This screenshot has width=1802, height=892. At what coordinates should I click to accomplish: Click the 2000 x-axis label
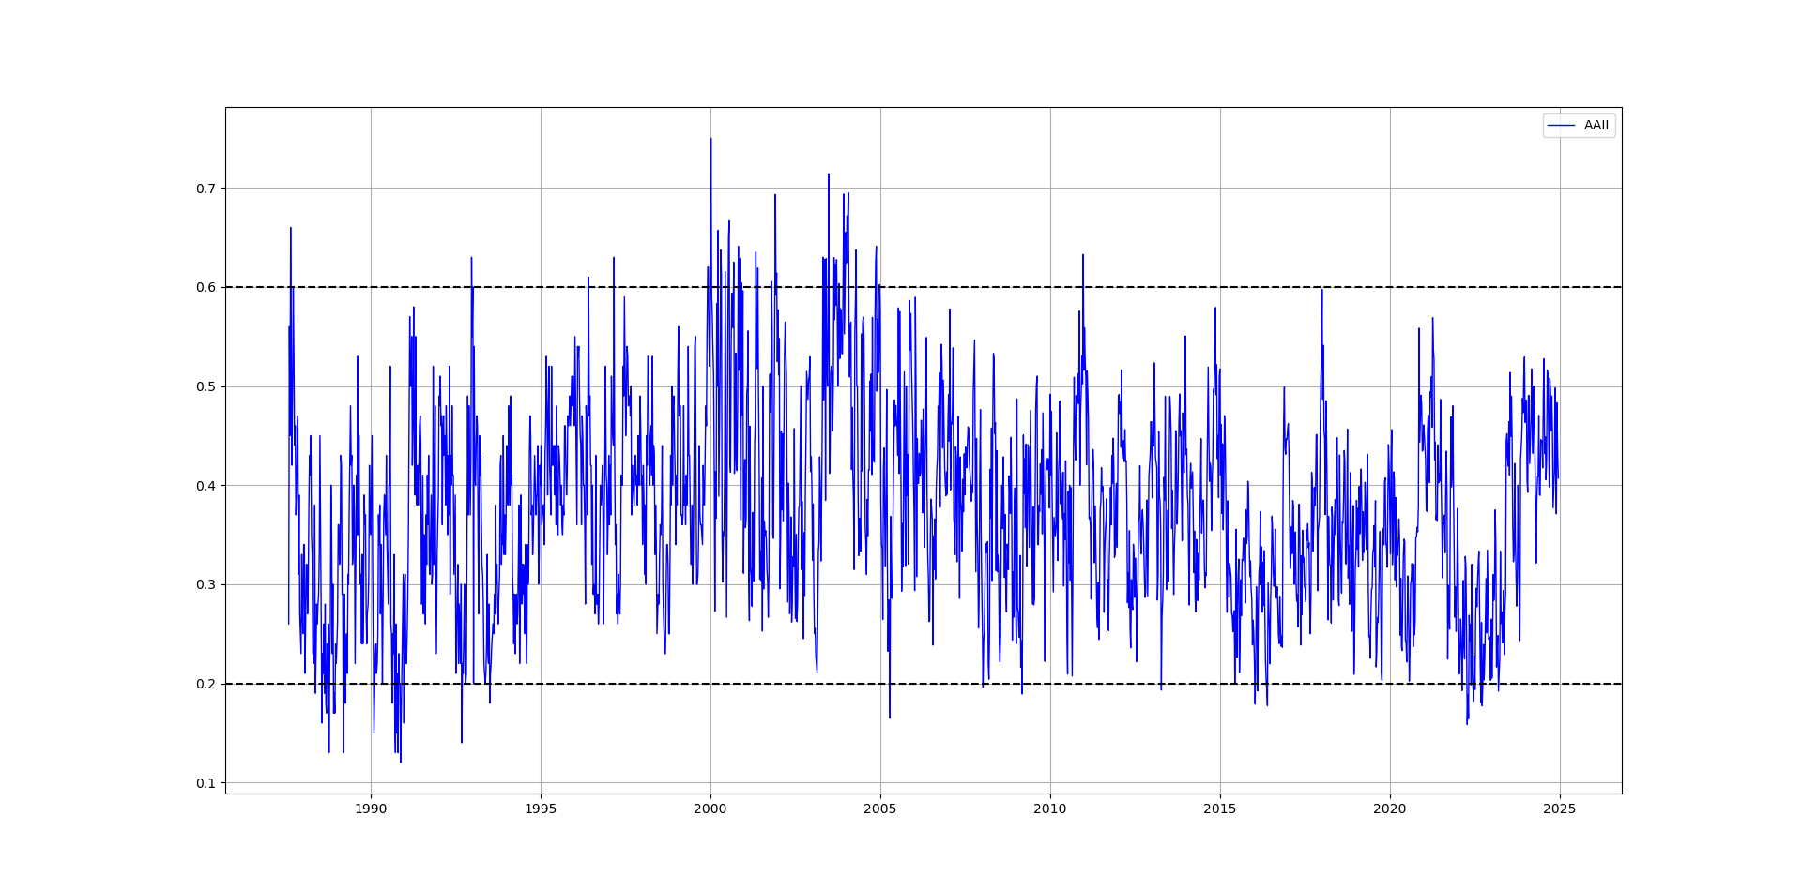click(710, 809)
